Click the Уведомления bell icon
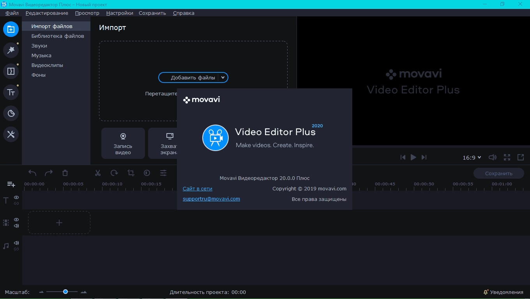This screenshot has width=530, height=299. coord(486,292)
